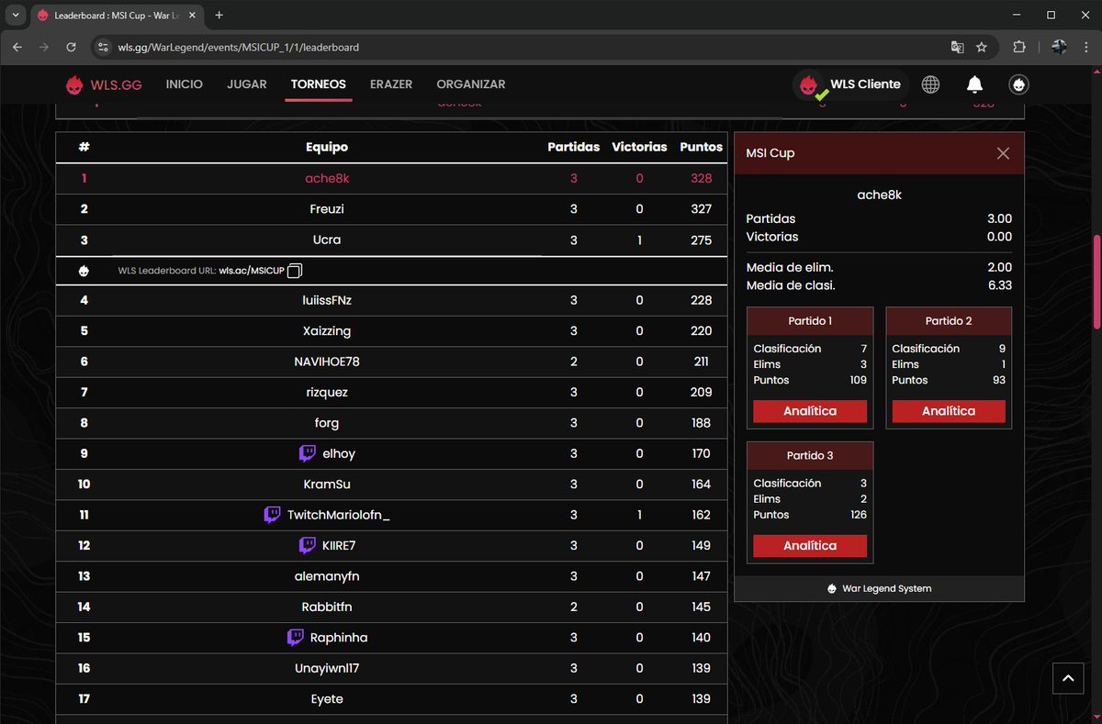Open Analítica for Partido 3
The width and height of the screenshot is (1102, 724).
(x=810, y=546)
